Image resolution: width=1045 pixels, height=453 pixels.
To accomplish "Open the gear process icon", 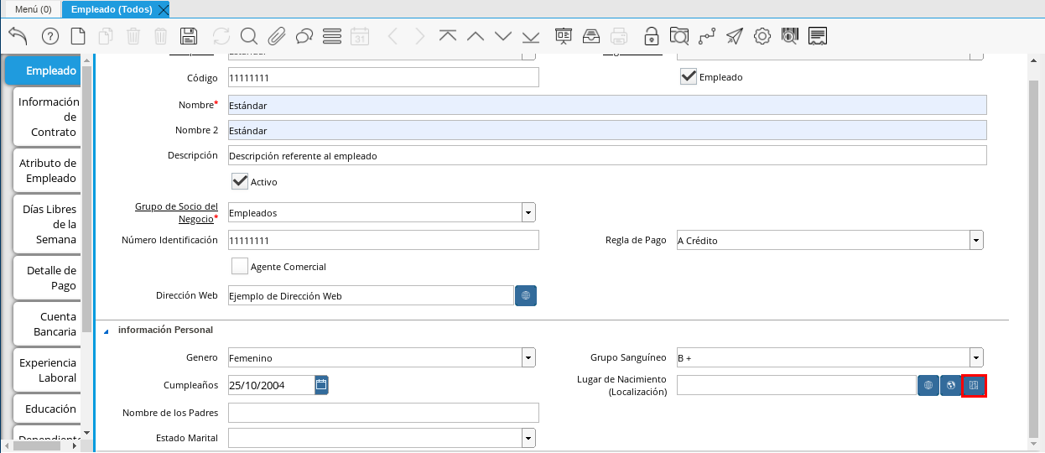I will (762, 36).
